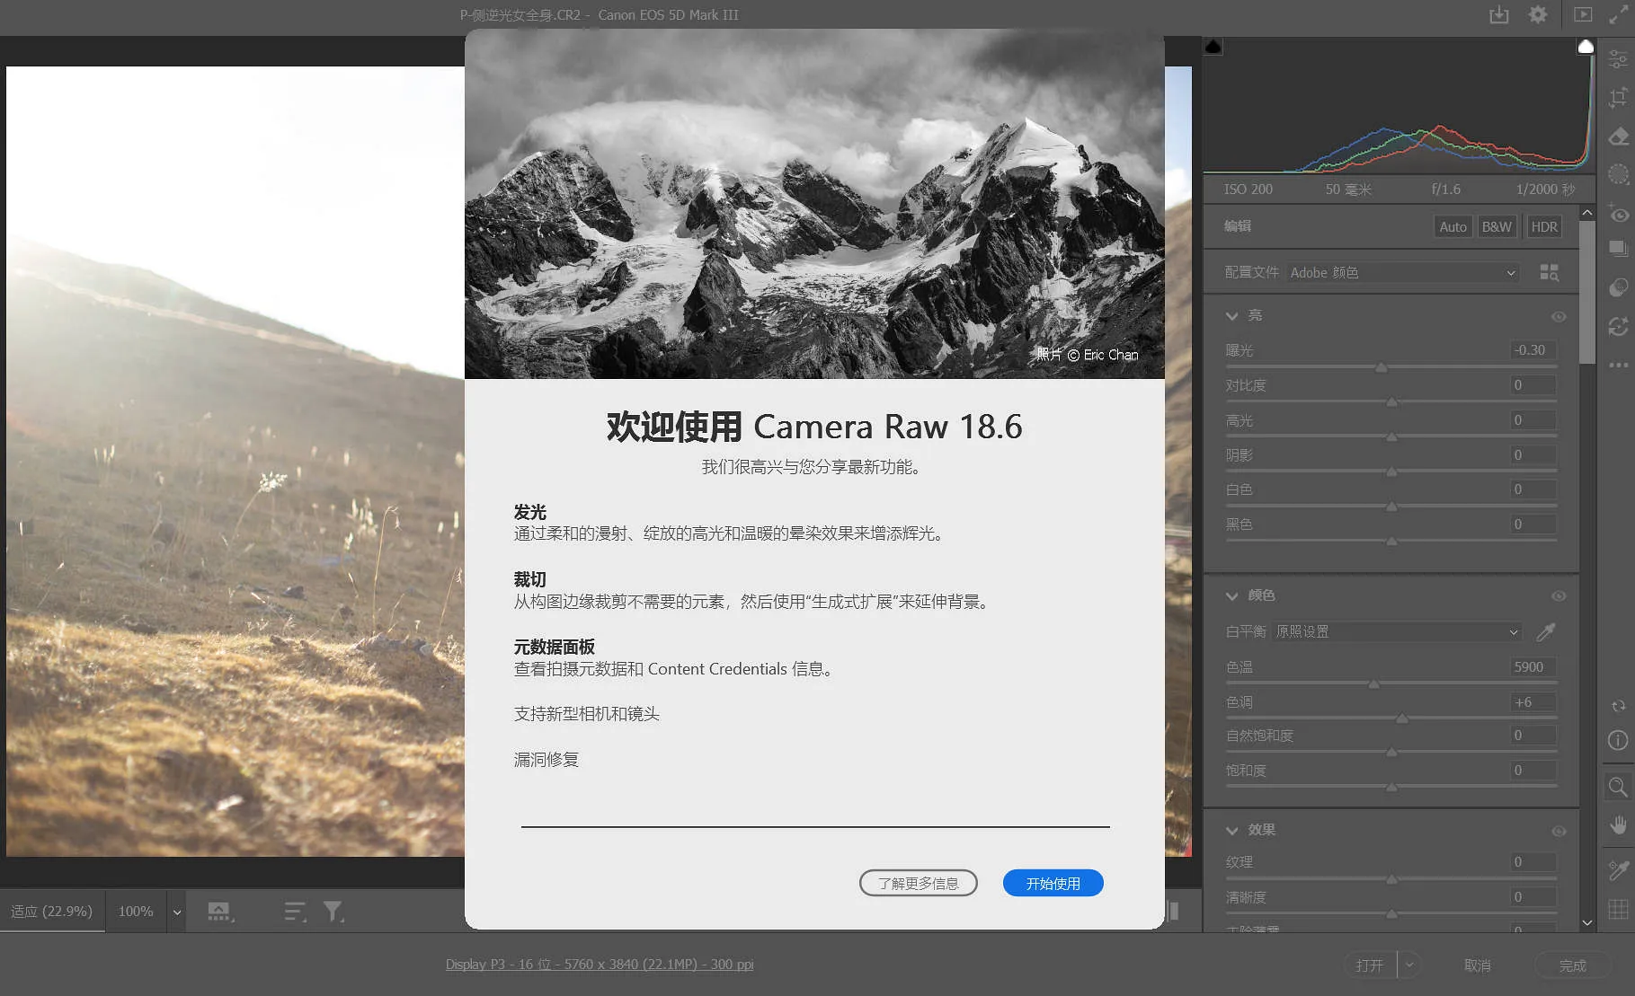Click panel scrollbar up arrow
Image resolution: width=1635 pixels, height=996 pixels.
pyautogui.click(x=1587, y=213)
